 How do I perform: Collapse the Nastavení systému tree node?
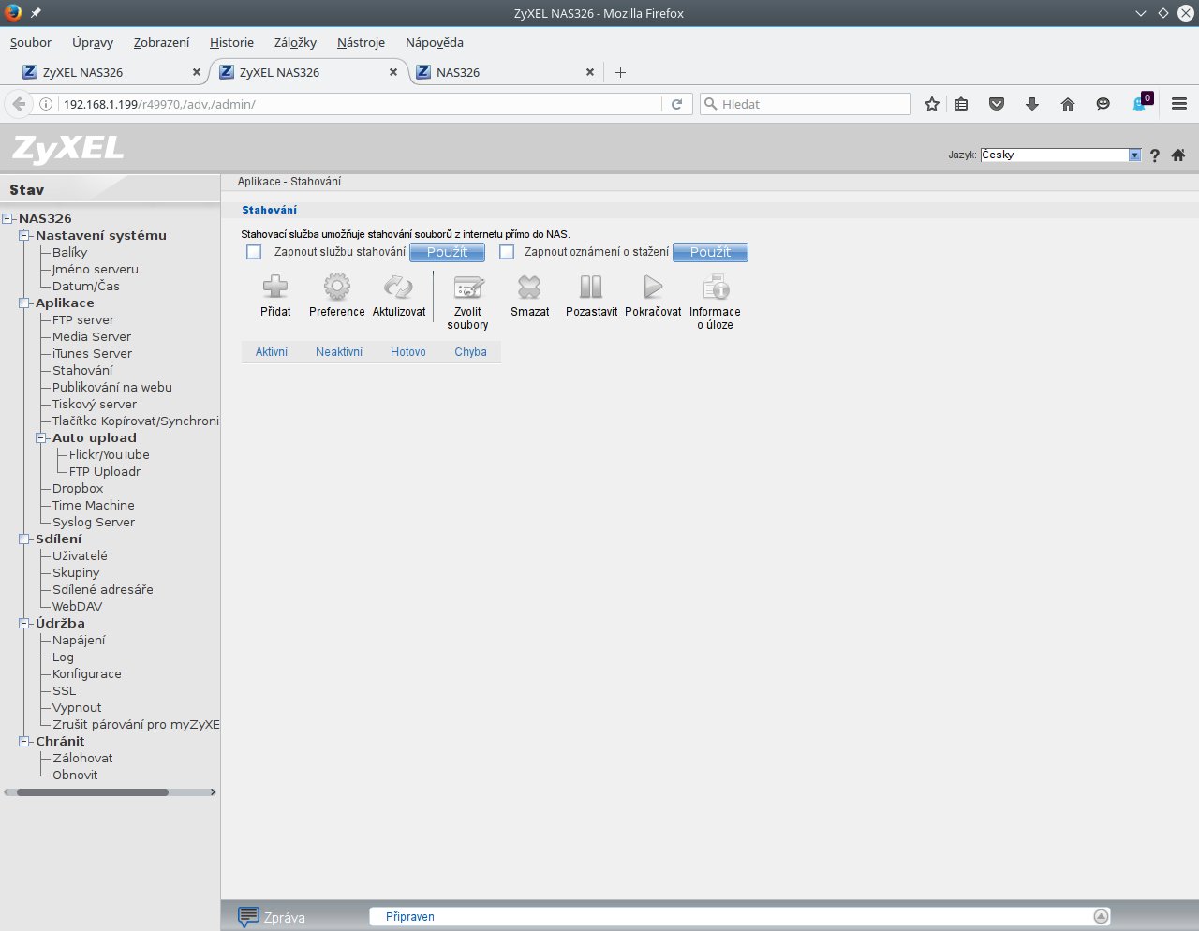(x=25, y=236)
